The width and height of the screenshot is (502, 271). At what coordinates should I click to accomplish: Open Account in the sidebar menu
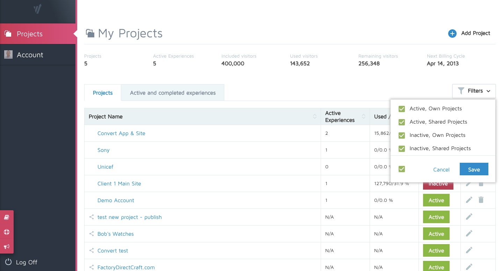coord(30,55)
